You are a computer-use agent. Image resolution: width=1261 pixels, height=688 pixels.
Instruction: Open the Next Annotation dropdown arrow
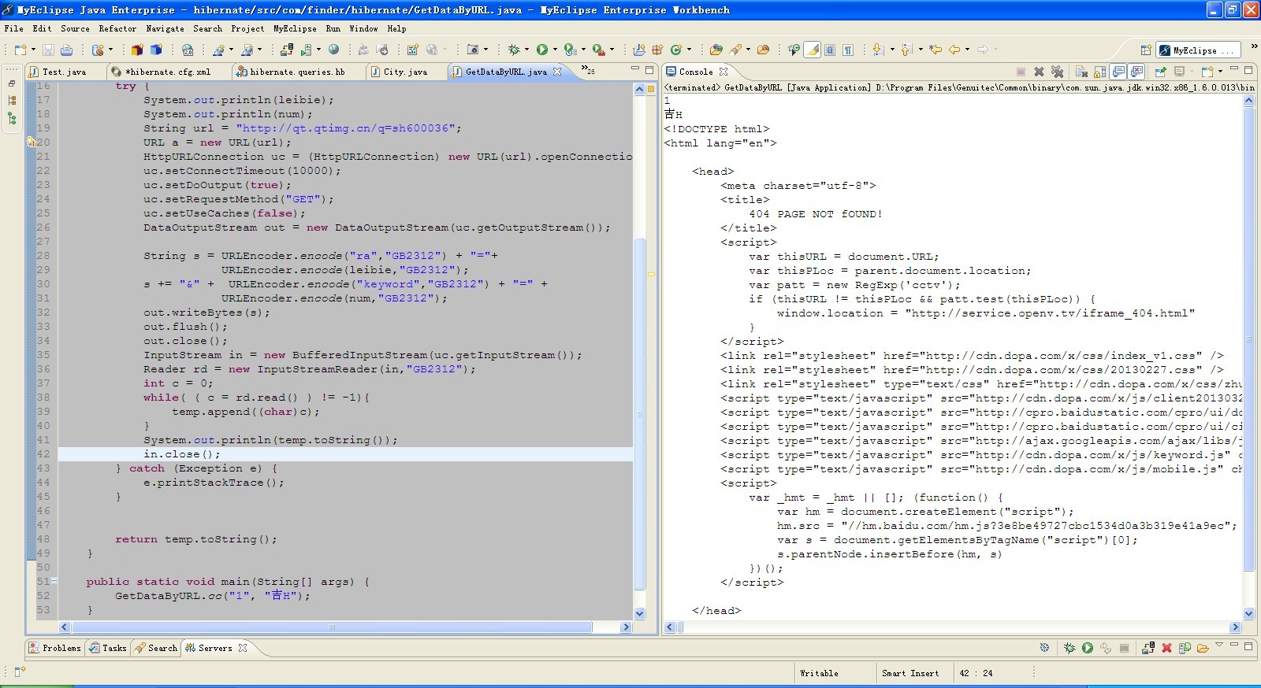(x=891, y=50)
